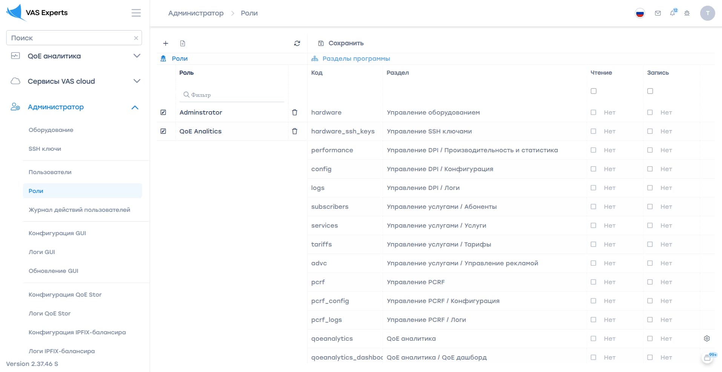
Task: Enable Чтение for hardware row
Action: click(x=593, y=112)
